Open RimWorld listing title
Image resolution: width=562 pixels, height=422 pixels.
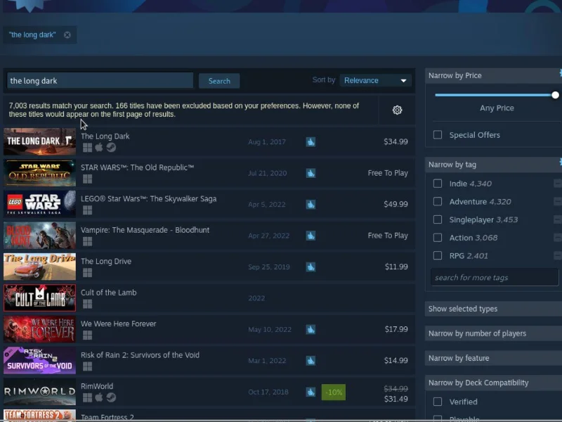(x=97, y=386)
